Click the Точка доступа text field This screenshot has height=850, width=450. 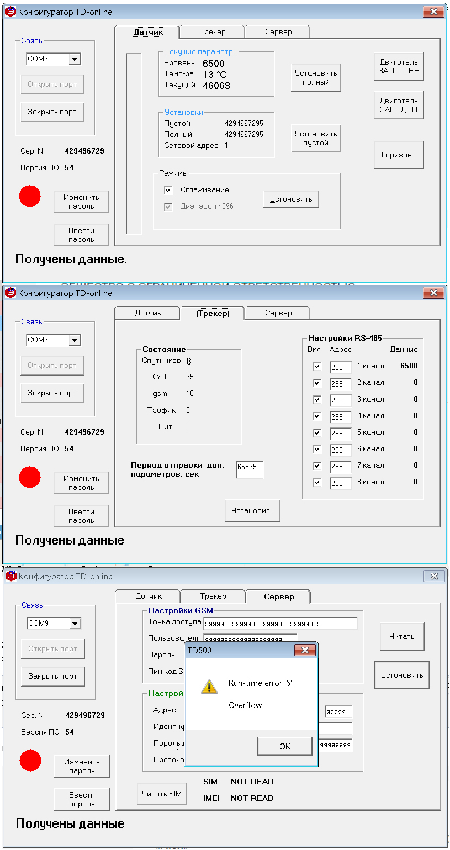click(280, 623)
